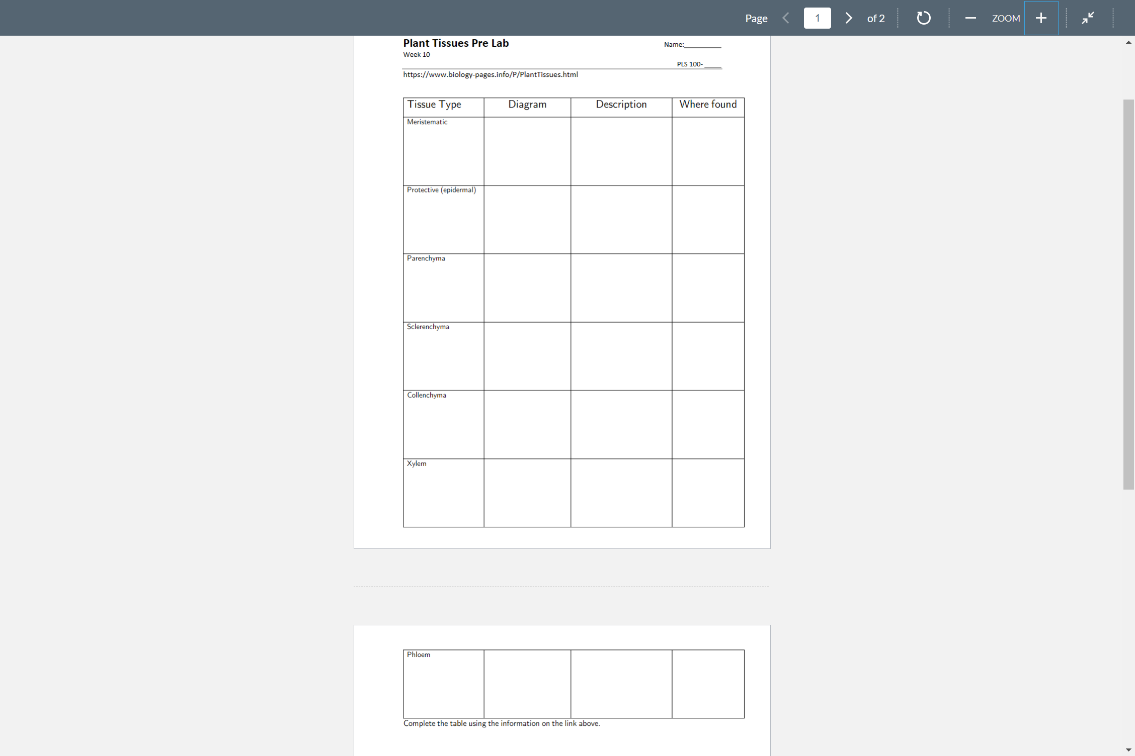Click the scrollbar up arrow
Viewport: 1135px width, 756px height.
point(1128,43)
